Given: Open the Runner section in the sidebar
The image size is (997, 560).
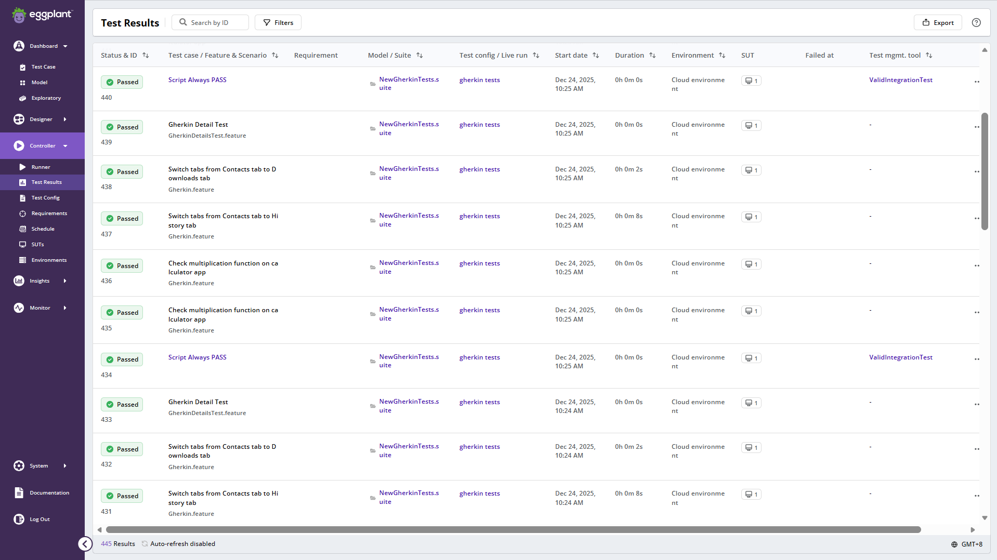Looking at the screenshot, I should pos(40,167).
